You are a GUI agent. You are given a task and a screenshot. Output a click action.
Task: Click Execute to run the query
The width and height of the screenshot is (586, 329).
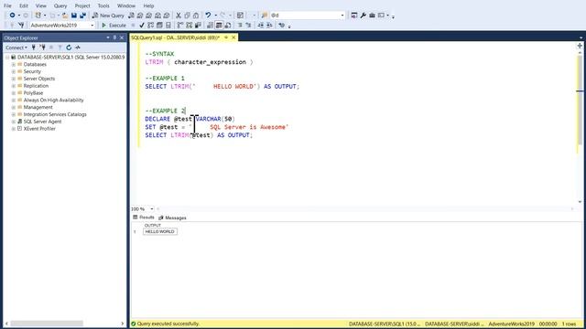114,25
